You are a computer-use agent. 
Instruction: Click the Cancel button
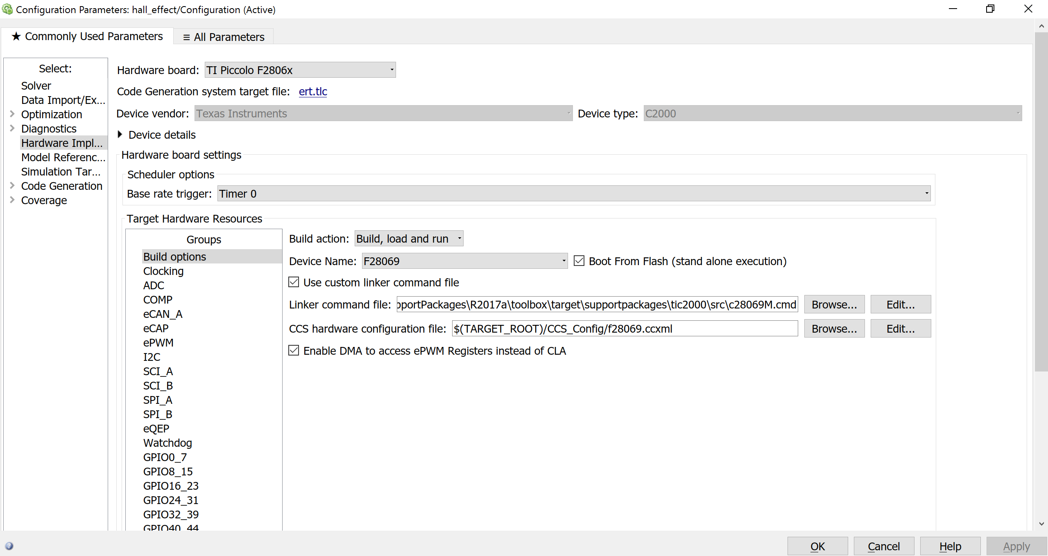[x=884, y=546]
